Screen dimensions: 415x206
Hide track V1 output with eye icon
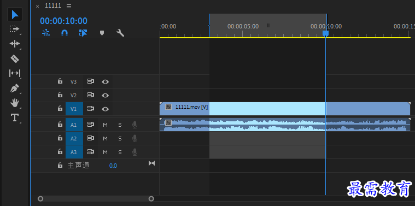[x=106, y=109]
